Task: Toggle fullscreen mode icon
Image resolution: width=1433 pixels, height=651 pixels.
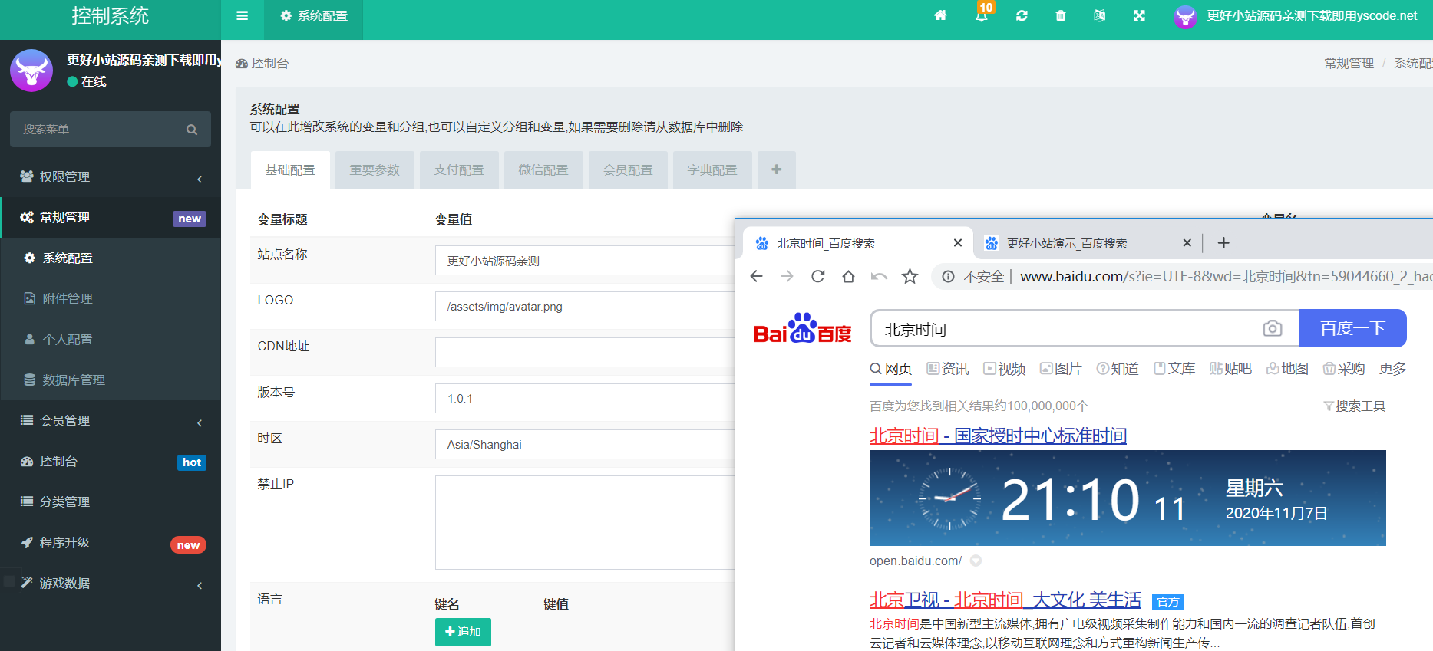Action: (1139, 16)
